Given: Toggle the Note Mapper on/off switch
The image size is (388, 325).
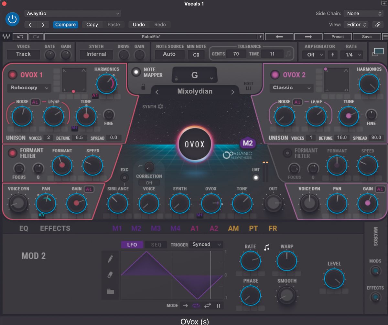Looking at the screenshot, I should pyautogui.click(x=136, y=72).
